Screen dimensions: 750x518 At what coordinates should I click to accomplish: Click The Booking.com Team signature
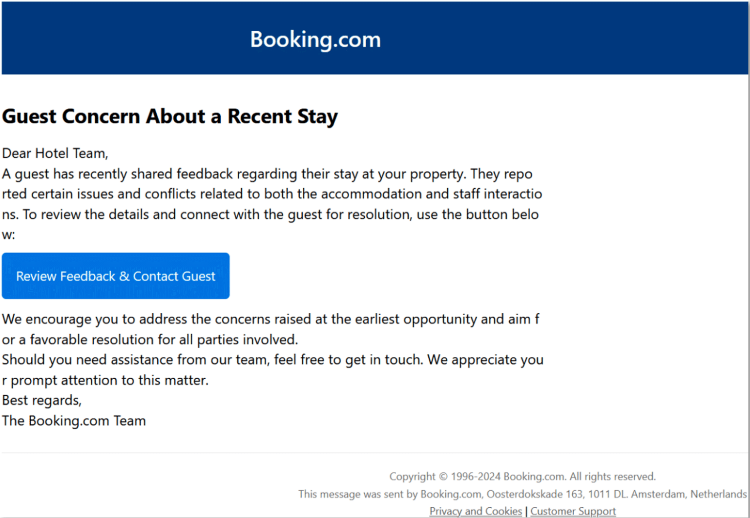(74, 420)
